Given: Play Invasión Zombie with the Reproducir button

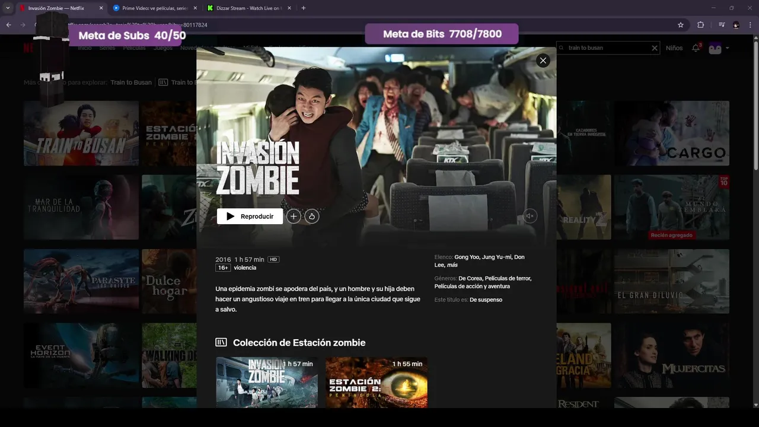Looking at the screenshot, I should (250, 216).
